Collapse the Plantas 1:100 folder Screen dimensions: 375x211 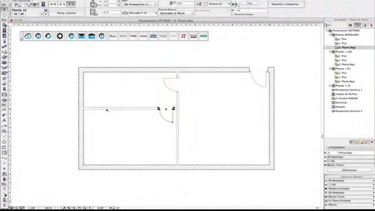pos(330,52)
